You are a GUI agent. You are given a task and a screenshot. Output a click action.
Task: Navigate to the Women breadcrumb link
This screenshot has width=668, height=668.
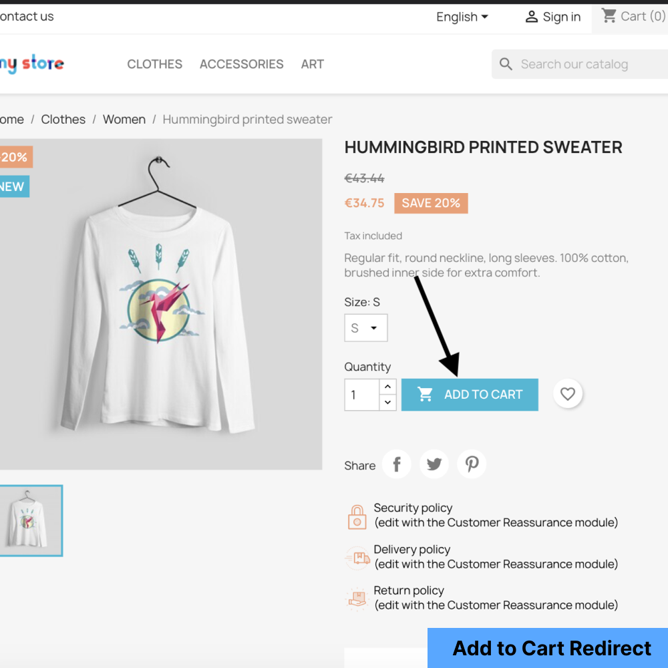point(124,119)
